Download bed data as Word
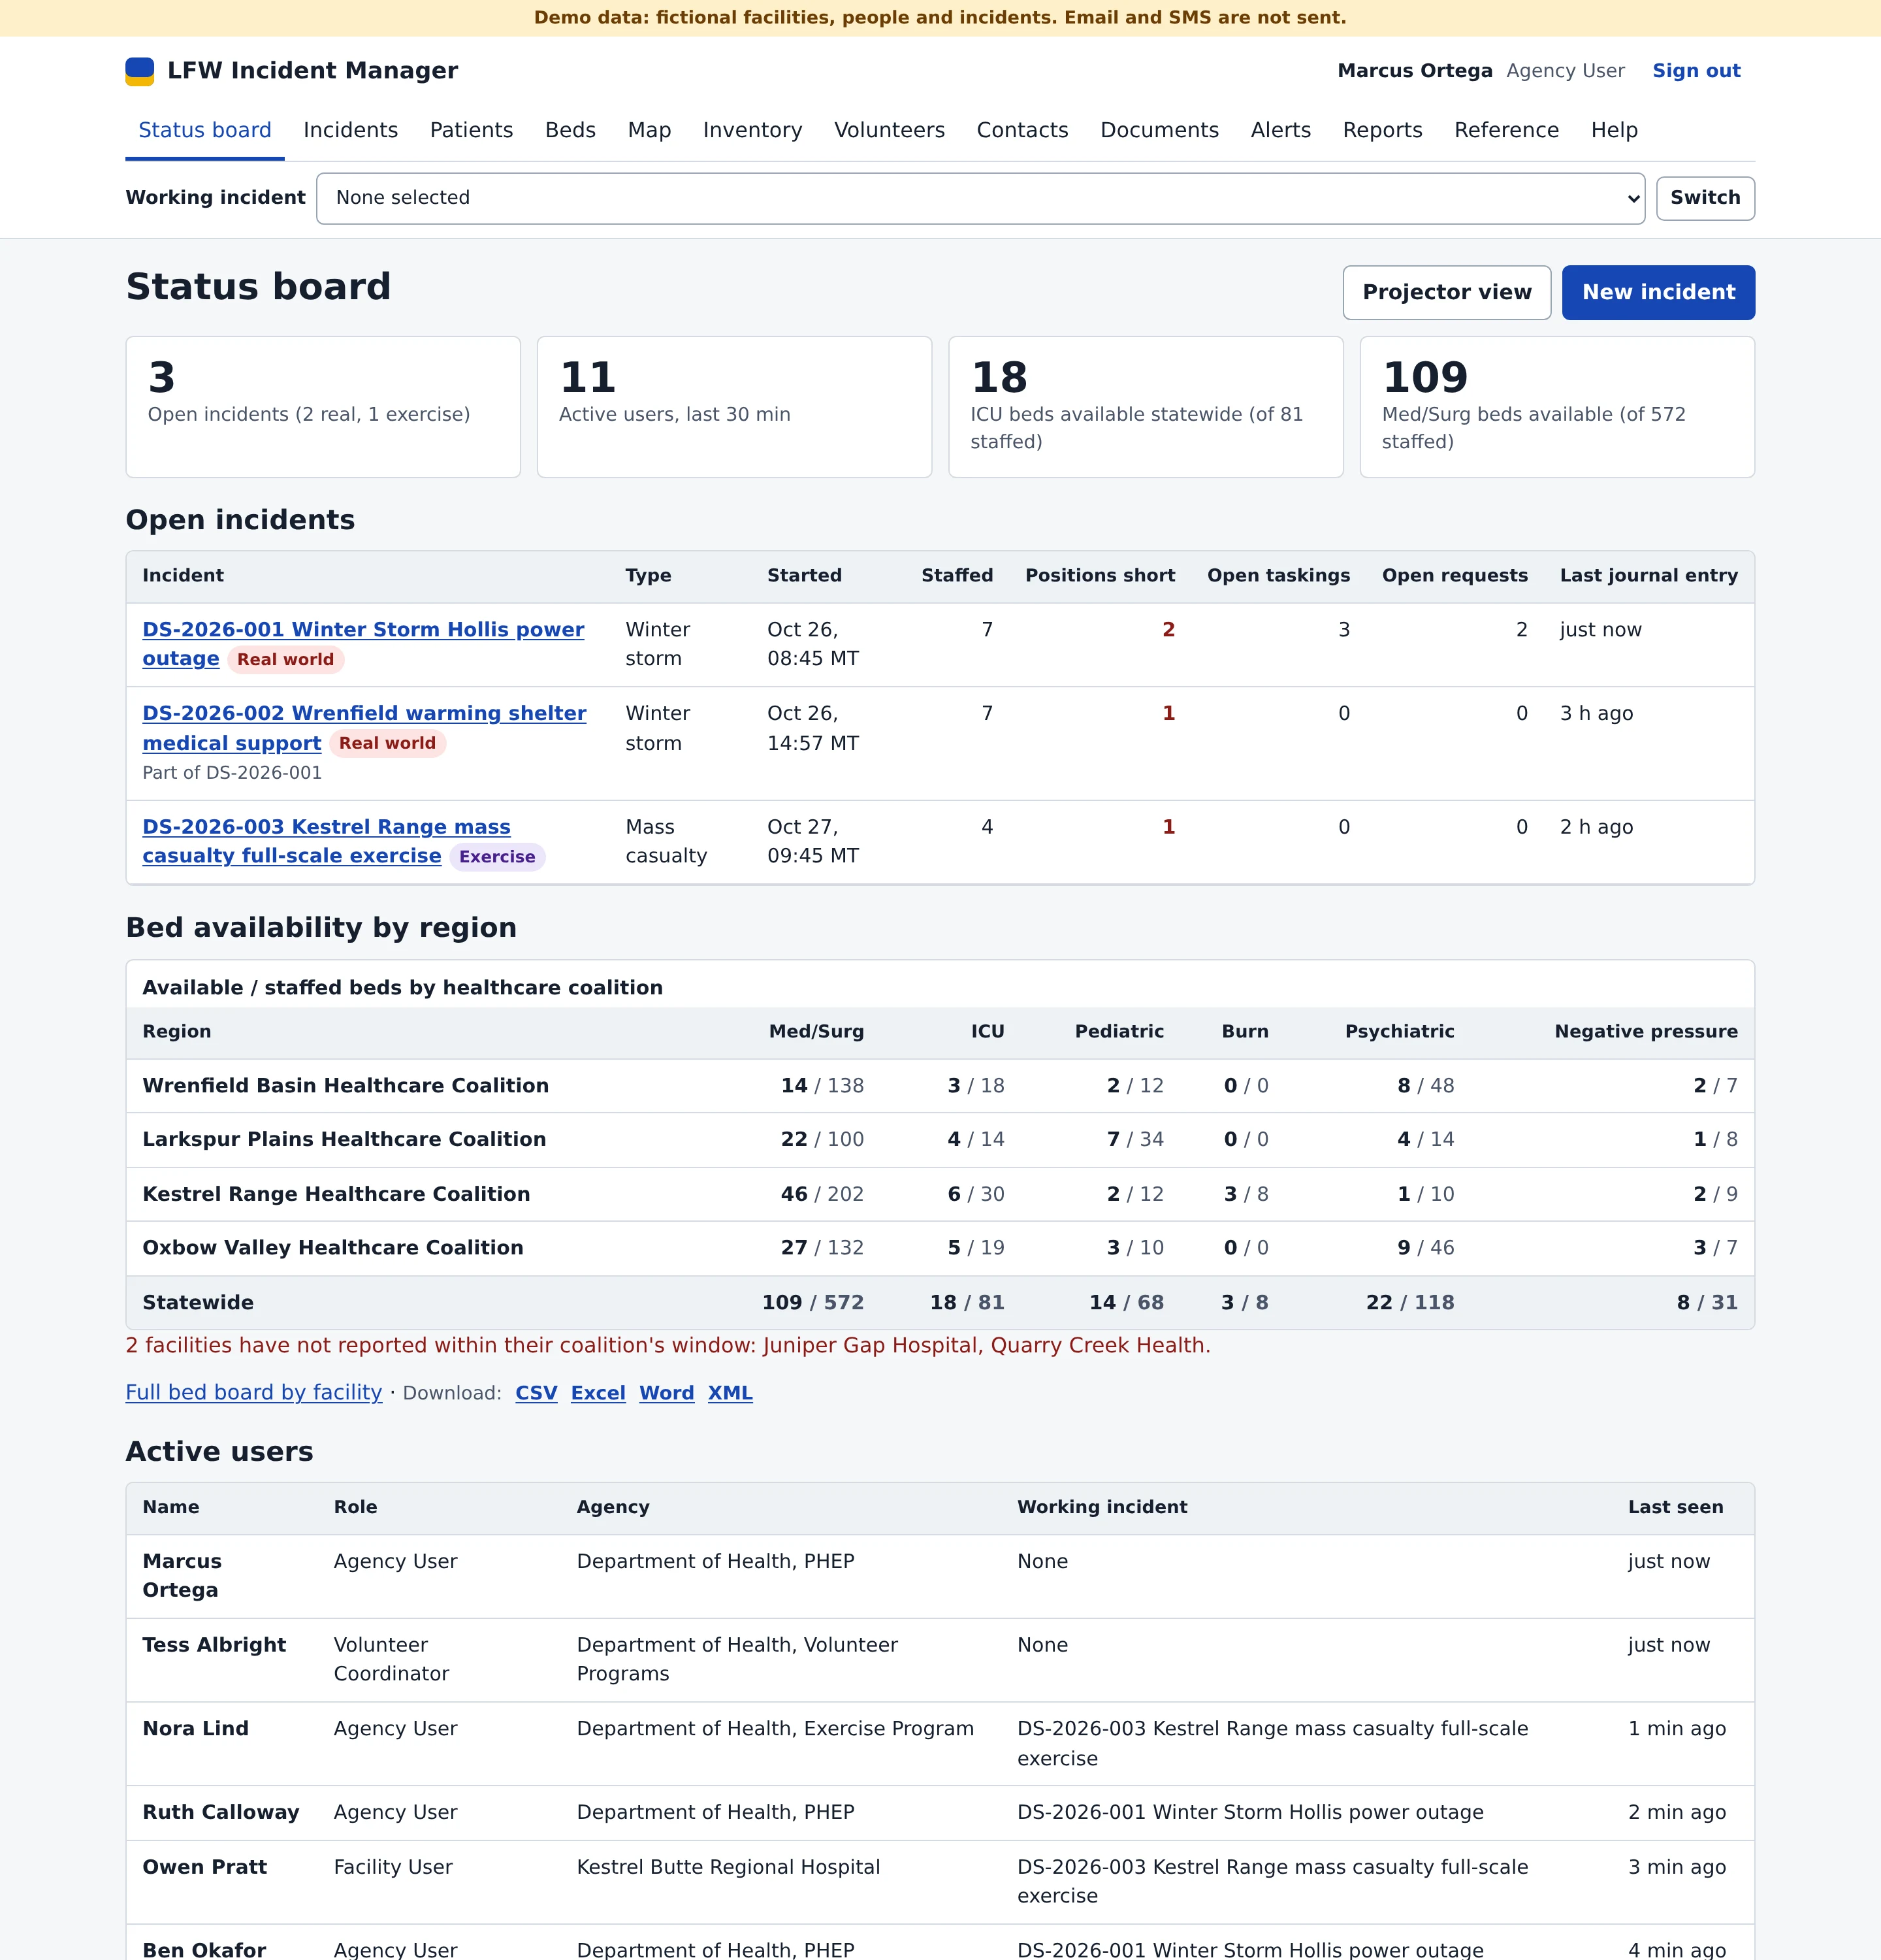 pos(667,1393)
